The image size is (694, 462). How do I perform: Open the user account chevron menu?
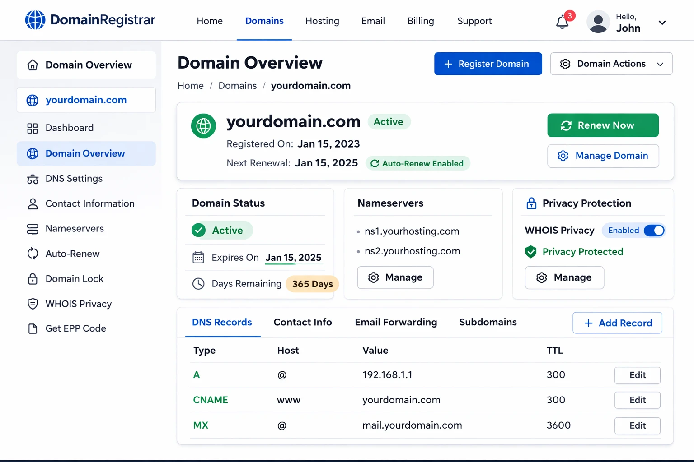[x=662, y=23]
